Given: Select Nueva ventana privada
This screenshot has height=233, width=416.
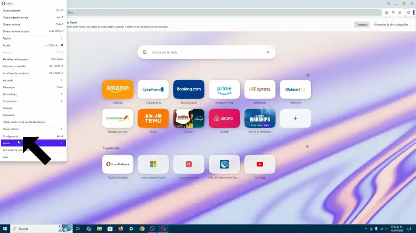Looking at the screenshot, I should tap(33, 31).
